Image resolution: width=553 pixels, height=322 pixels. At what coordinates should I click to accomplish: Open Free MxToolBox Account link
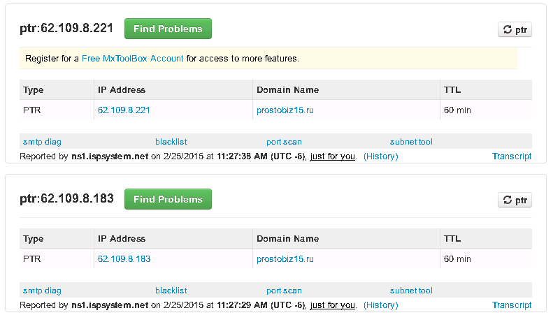[133, 59]
